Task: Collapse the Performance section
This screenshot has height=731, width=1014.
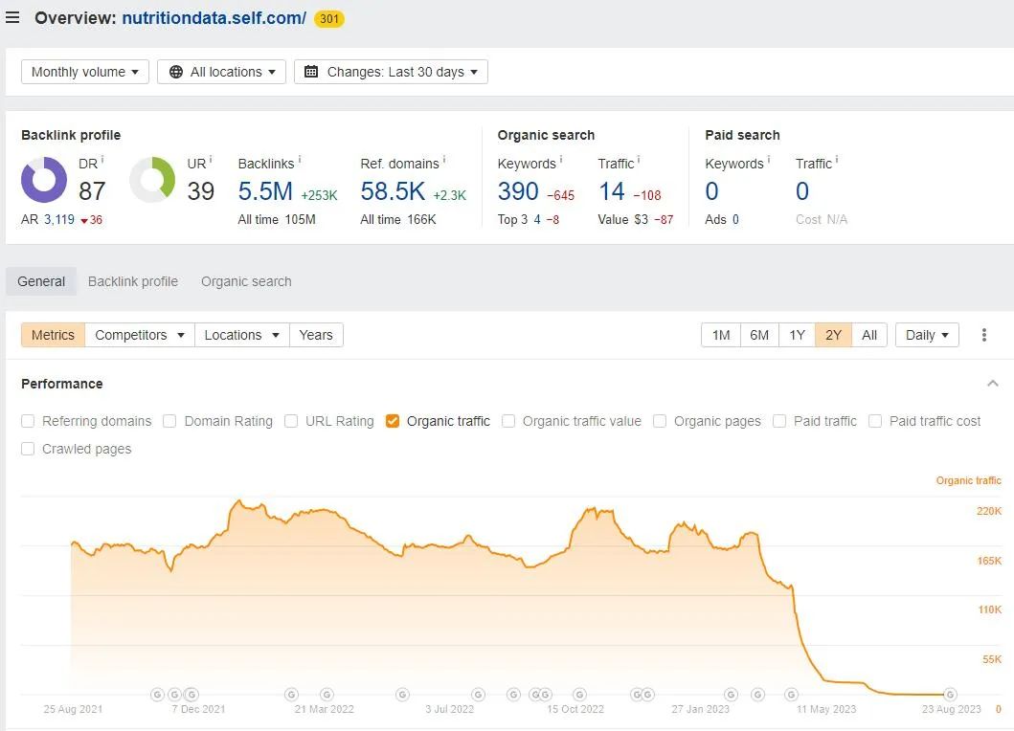Action: click(x=993, y=384)
